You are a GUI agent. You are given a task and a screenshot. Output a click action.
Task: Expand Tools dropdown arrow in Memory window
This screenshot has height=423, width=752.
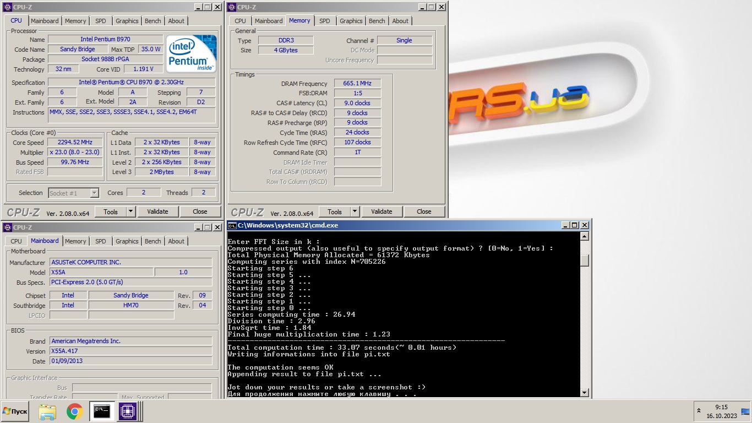(355, 211)
